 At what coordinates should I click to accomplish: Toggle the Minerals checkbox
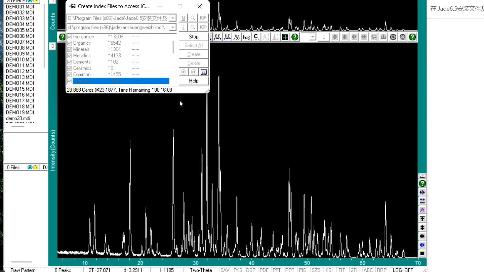(x=70, y=49)
